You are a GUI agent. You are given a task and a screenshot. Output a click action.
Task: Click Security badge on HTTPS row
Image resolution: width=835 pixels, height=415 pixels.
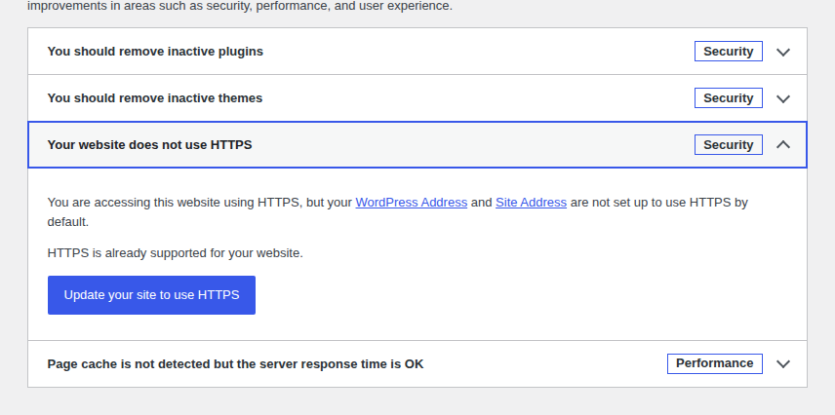click(x=729, y=145)
